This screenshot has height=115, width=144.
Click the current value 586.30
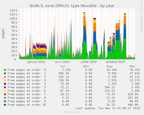coord(64,73)
